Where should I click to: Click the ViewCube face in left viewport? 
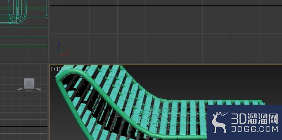pyautogui.click(x=29, y=83)
